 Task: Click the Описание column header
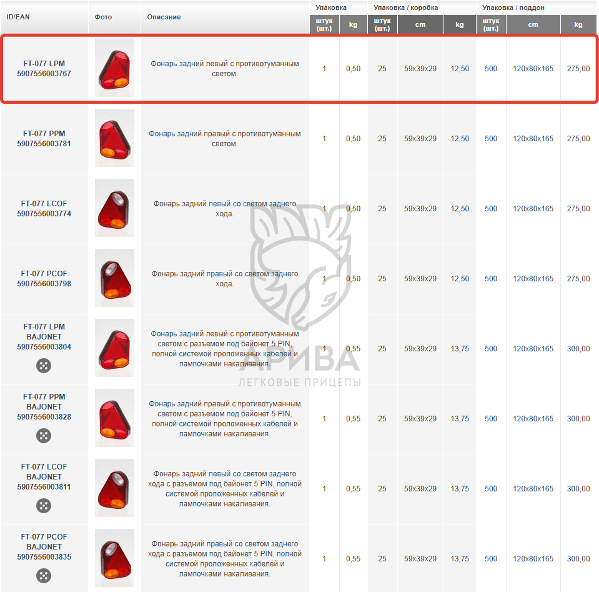point(164,17)
